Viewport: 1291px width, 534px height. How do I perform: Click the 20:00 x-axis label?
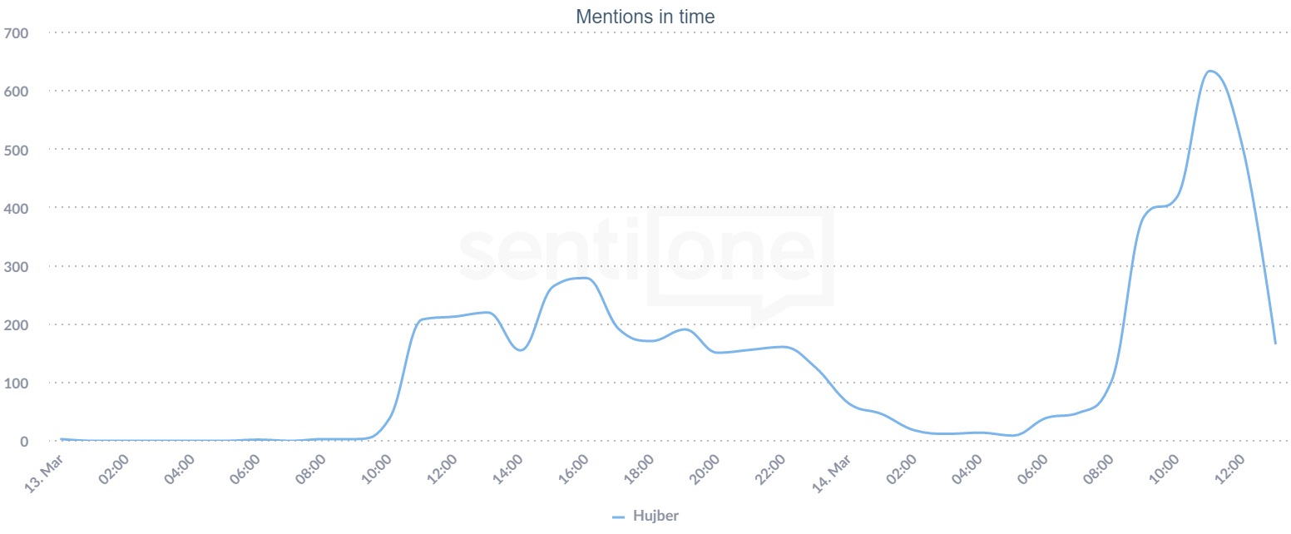[705, 472]
